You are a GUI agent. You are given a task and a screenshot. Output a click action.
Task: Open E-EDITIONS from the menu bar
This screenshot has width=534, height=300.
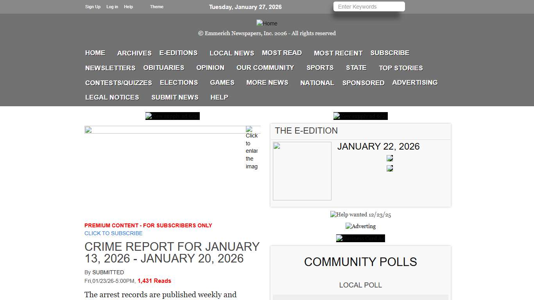[x=178, y=53]
